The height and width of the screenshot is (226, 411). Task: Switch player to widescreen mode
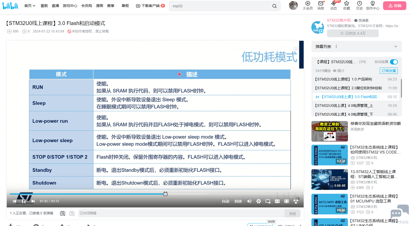[x=277, y=201]
